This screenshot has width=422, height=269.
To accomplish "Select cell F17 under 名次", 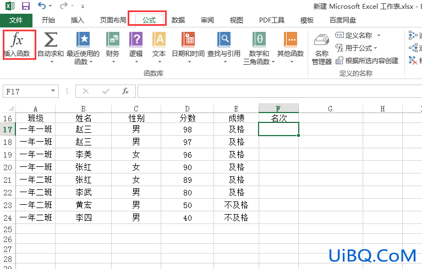I will pyautogui.click(x=278, y=129).
